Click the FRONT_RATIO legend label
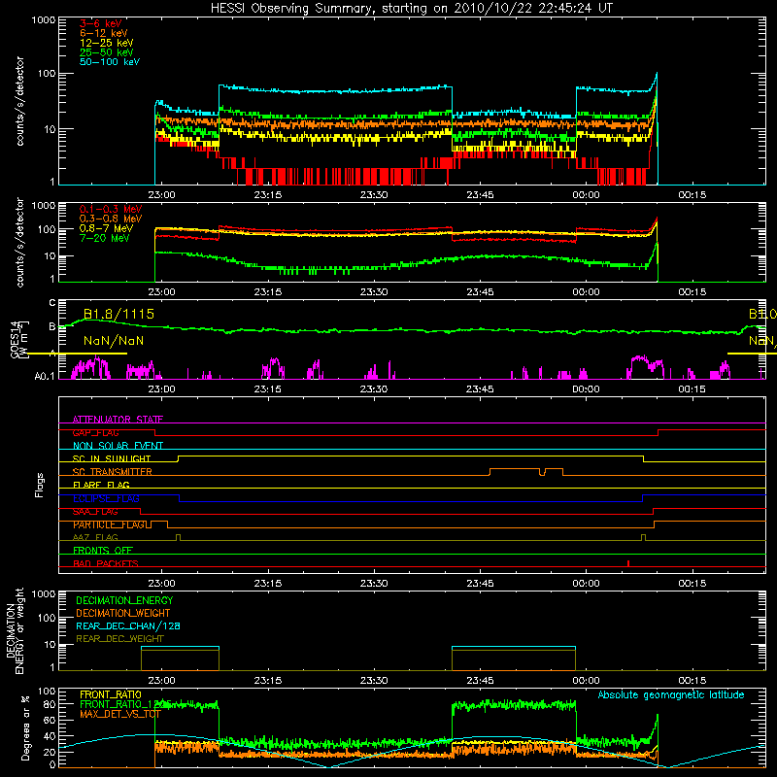The width and height of the screenshot is (777, 777). [111, 695]
